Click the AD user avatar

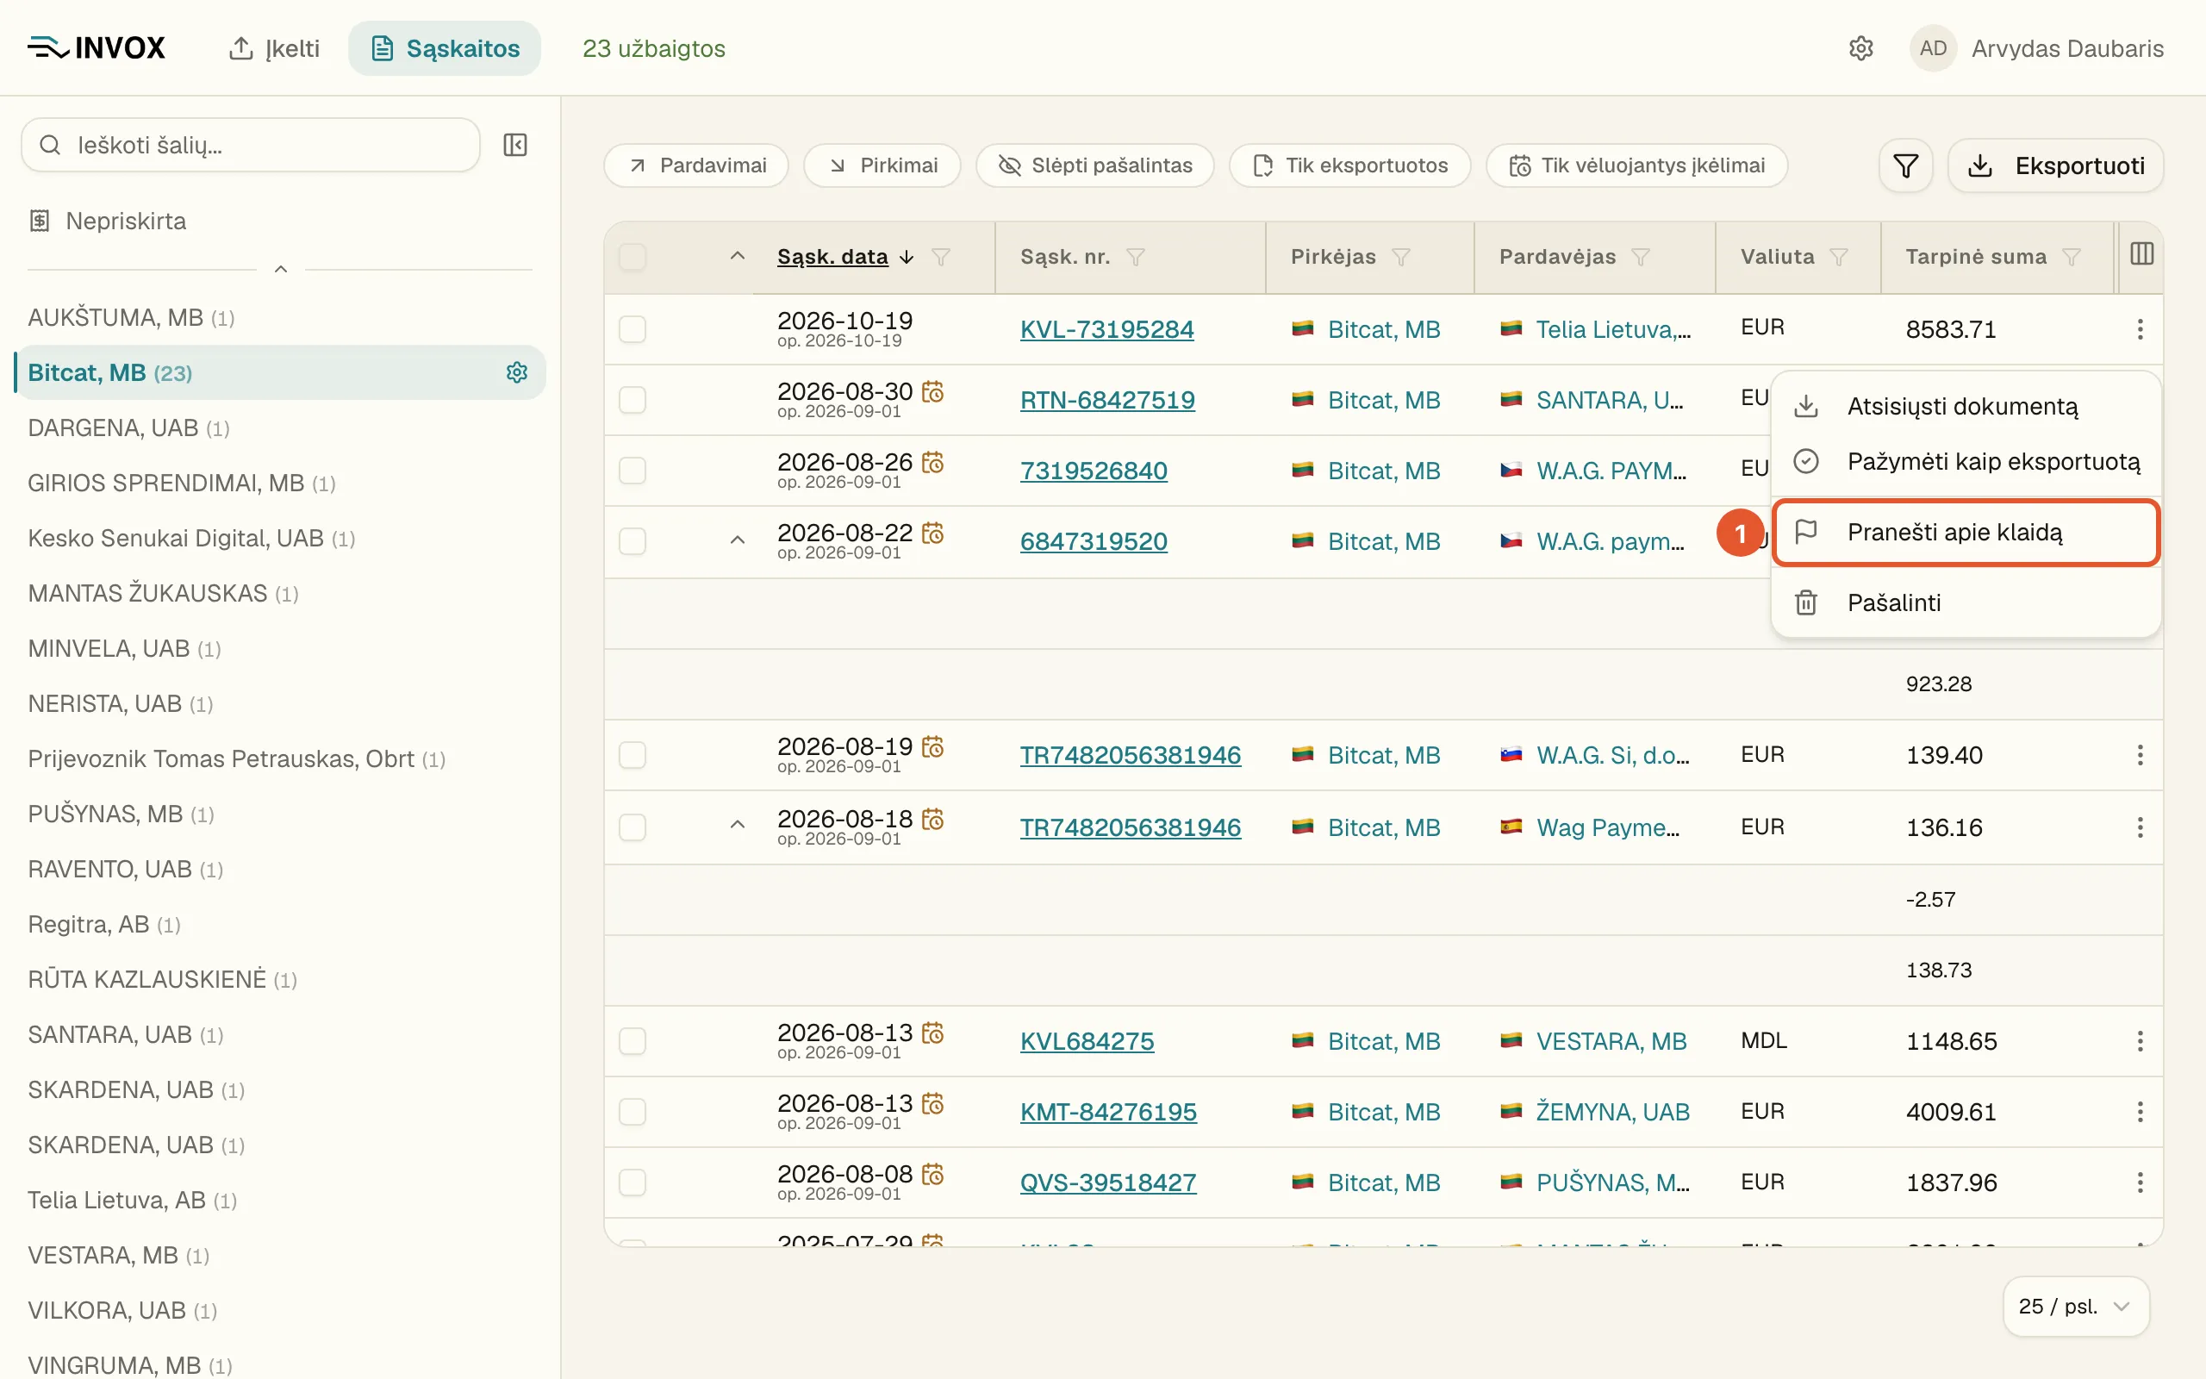click(x=1933, y=48)
